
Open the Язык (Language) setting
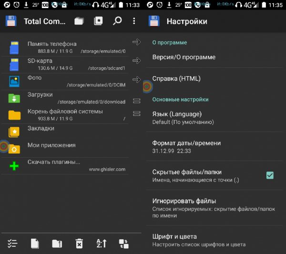[x=214, y=118]
